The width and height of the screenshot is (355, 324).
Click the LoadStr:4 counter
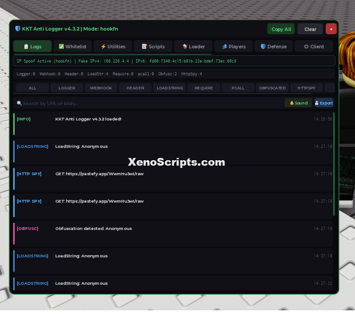pyautogui.click(x=98, y=74)
